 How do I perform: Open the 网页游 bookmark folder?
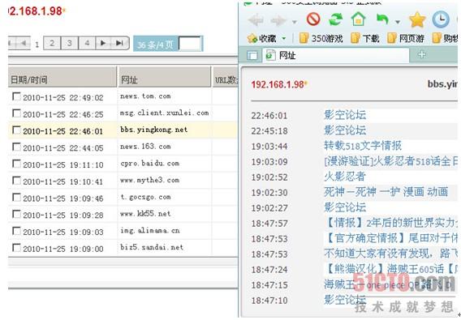[x=406, y=38]
